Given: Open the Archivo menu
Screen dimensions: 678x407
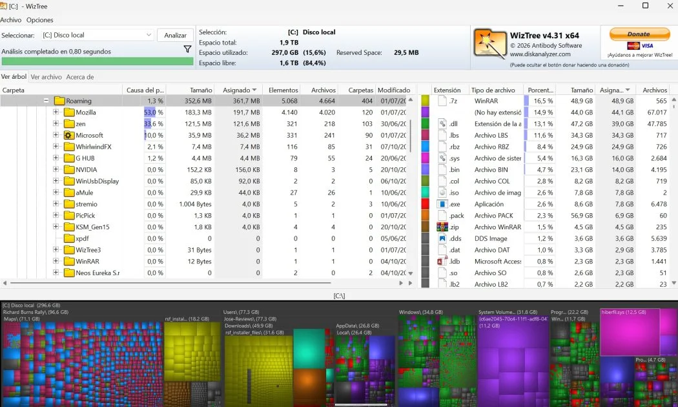Looking at the screenshot, I should point(11,20).
